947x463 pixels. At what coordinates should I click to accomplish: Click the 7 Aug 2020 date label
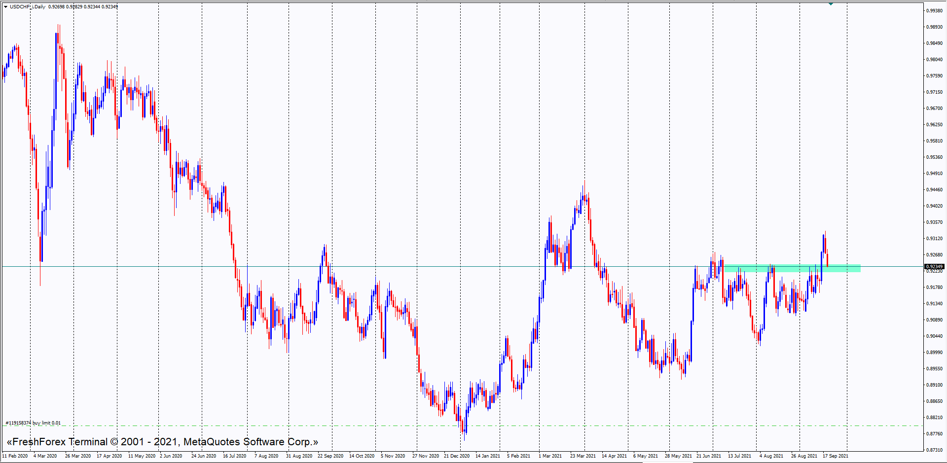click(266, 456)
